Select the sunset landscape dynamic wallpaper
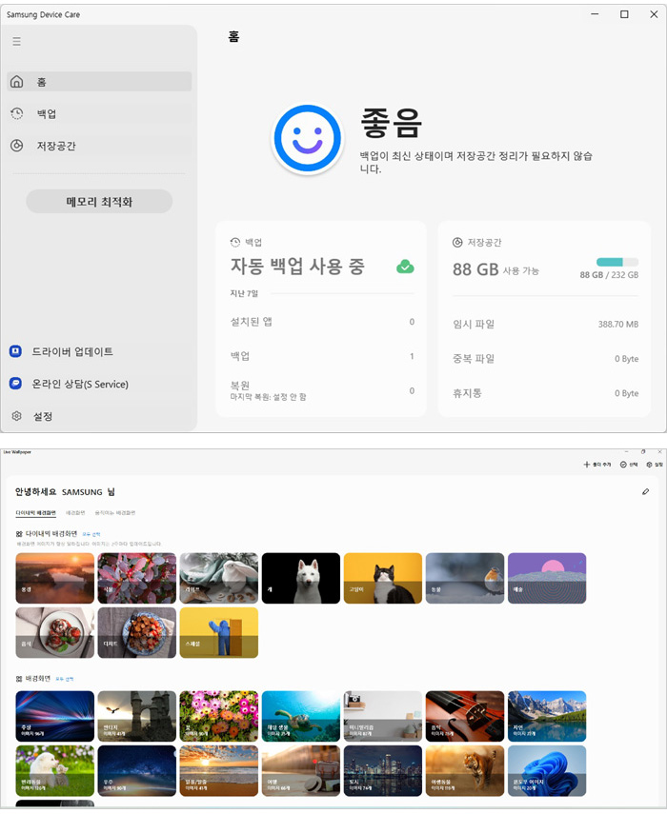The image size is (667, 814). point(55,578)
